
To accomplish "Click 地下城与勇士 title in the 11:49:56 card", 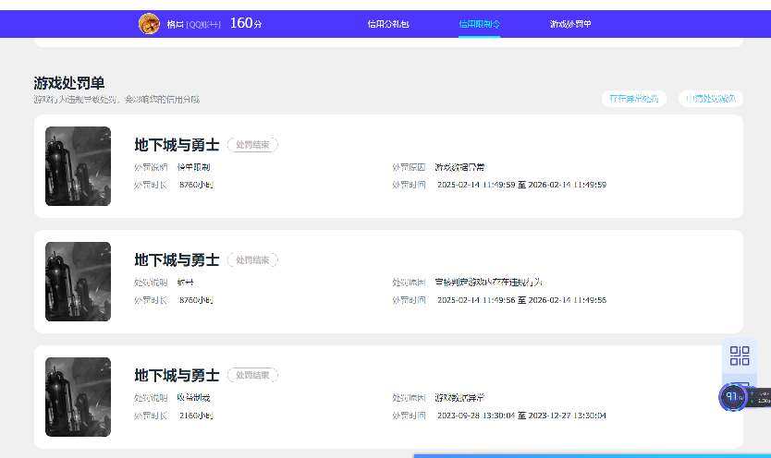I will 177,260.
